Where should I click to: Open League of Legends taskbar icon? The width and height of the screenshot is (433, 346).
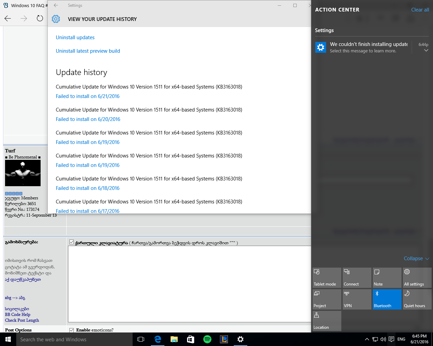coord(224,339)
